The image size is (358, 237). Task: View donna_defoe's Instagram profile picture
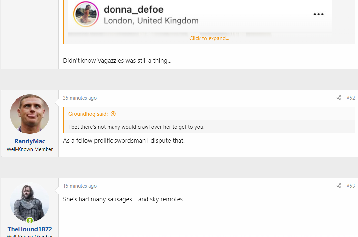point(86,14)
